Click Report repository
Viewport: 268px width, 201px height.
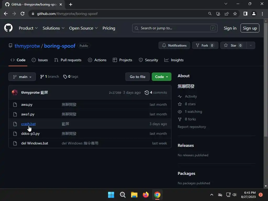192,127
